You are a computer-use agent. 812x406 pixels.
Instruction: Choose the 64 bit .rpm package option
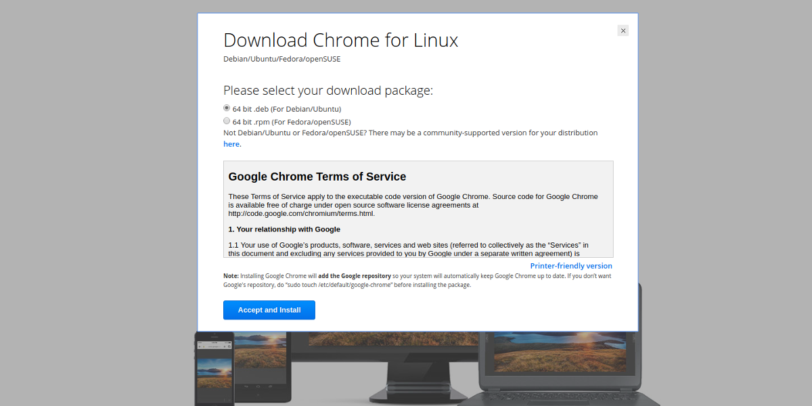[227, 121]
